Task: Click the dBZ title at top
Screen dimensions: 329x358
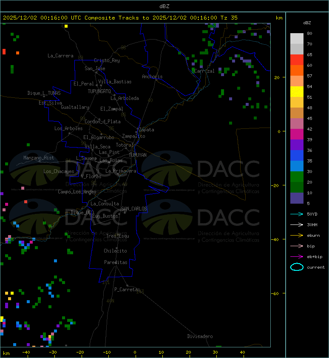Action: pyautogui.click(x=164, y=6)
